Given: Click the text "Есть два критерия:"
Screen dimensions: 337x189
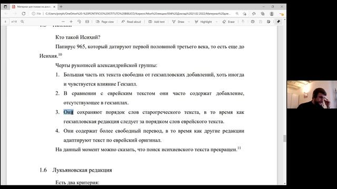Looking at the screenshot, I should [77, 183].
